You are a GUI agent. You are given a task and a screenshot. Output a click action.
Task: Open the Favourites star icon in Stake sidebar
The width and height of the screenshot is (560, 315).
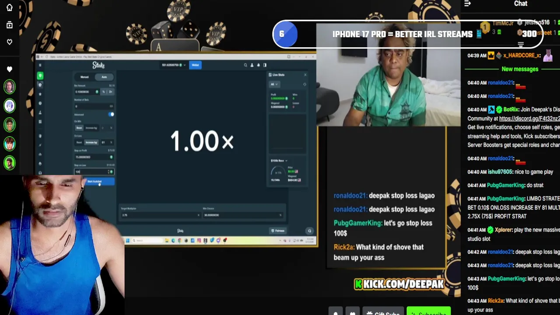(x=40, y=94)
